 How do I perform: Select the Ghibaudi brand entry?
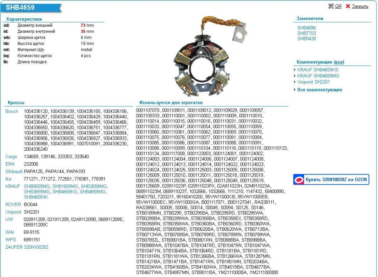point(14,171)
